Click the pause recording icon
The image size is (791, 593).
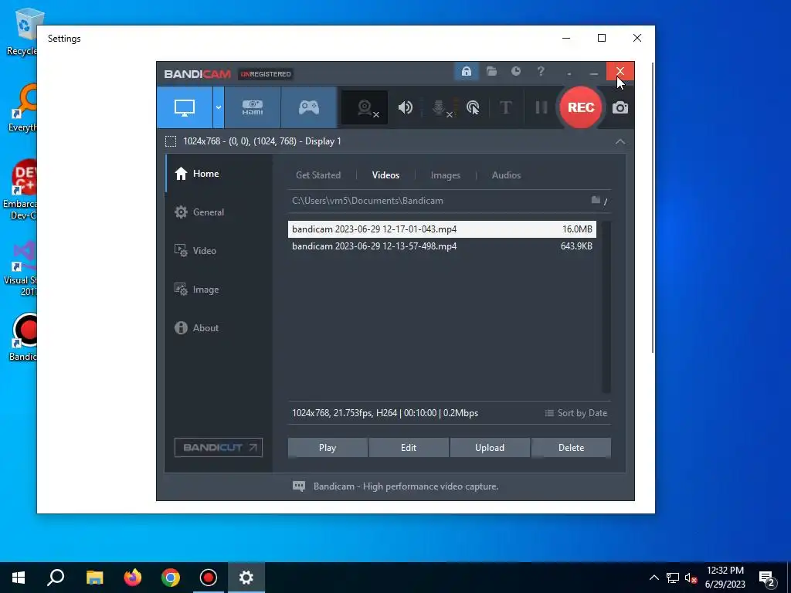[541, 107]
